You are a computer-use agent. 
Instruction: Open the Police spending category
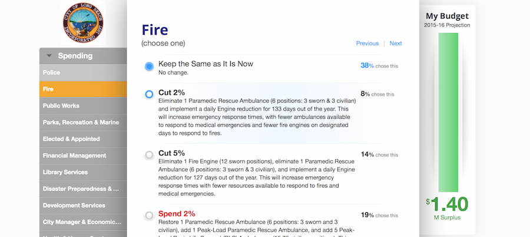point(83,72)
